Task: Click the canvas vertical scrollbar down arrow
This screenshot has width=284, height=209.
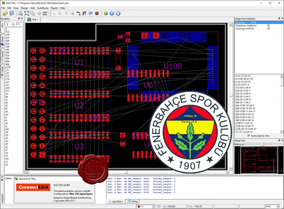Action: point(231,168)
